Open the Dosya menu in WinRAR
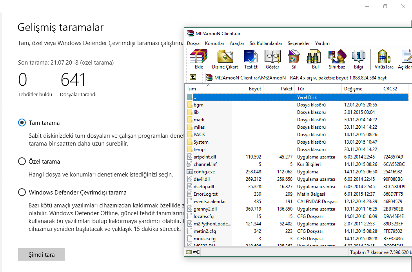Image resolution: width=412 pixels, height=272 pixels. click(193, 43)
